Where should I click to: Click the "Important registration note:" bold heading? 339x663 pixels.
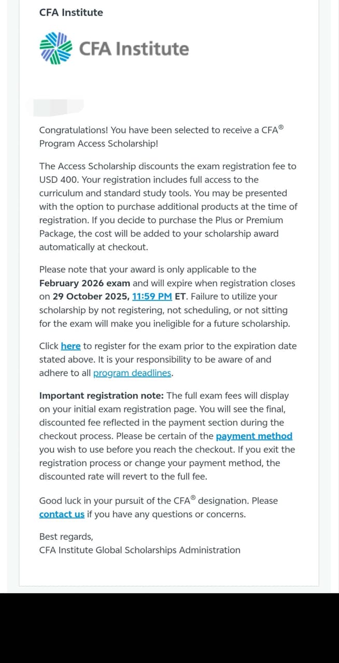(x=101, y=396)
